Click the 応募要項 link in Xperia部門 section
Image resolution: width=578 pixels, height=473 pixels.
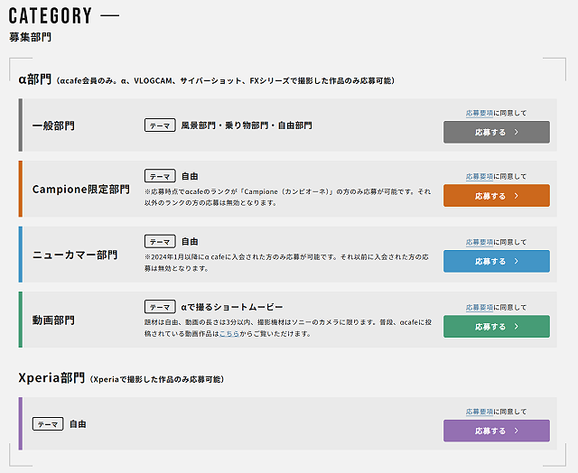point(479,412)
